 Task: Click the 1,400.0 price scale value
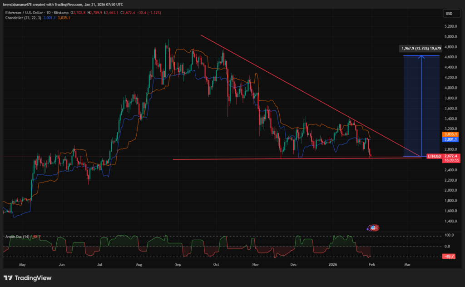[451, 221]
